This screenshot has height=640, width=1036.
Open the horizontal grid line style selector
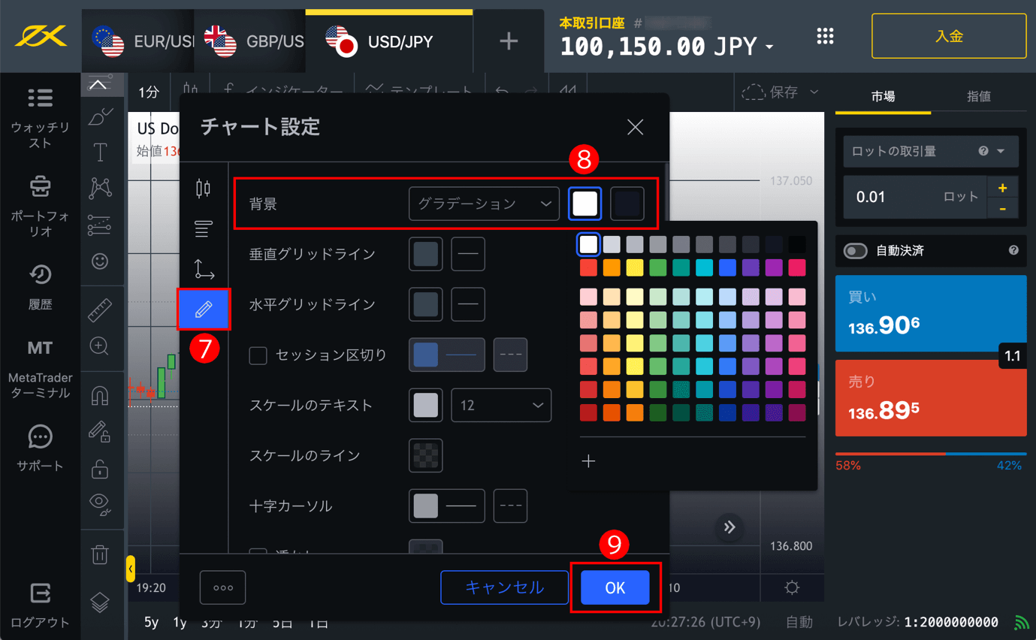pos(468,304)
